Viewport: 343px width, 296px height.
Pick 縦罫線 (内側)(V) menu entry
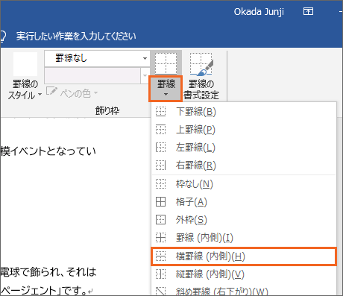click(244, 274)
